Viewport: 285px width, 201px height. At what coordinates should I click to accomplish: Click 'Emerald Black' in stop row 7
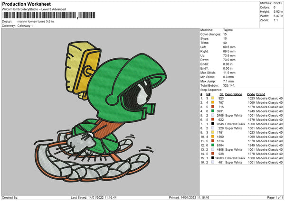click(x=235, y=124)
